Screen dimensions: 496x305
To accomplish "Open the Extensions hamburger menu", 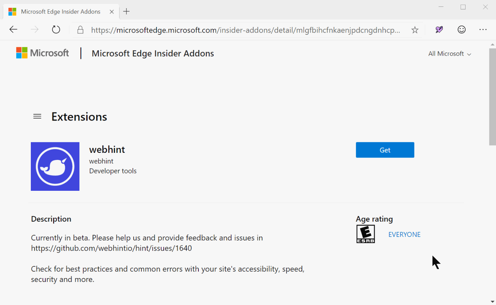I will pyautogui.click(x=37, y=116).
